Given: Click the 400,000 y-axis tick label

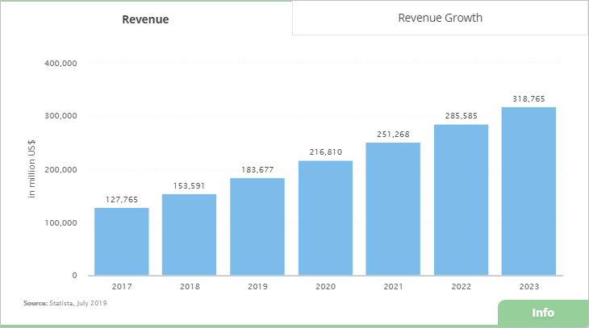Looking at the screenshot, I should [60, 63].
